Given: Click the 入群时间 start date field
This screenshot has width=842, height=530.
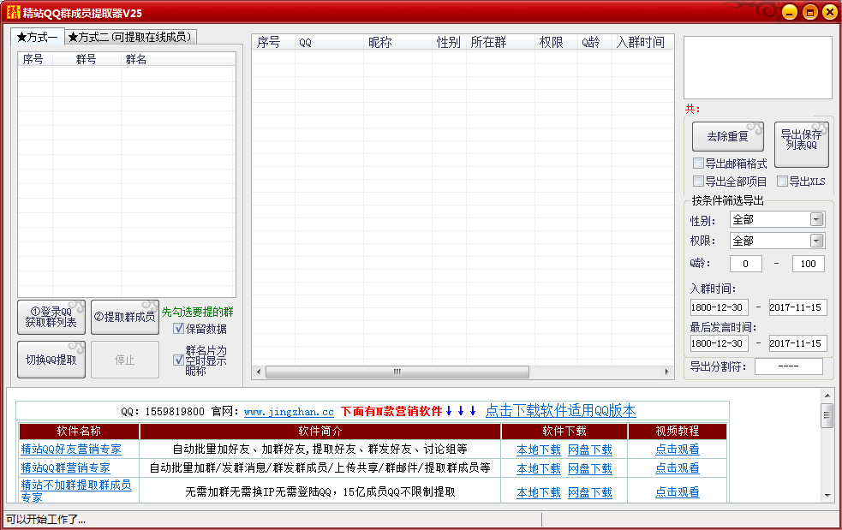Looking at the screenshot, I should 719,307.
